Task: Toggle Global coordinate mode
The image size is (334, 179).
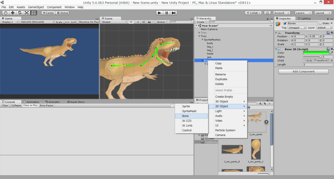Action: pos(62,13)
